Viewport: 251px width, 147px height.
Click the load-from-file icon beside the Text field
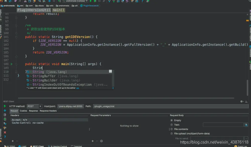[246, 125]
